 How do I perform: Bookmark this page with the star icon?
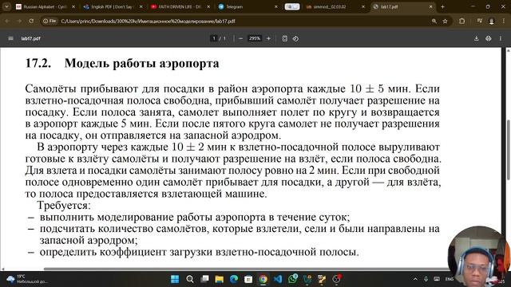[446, 22]
